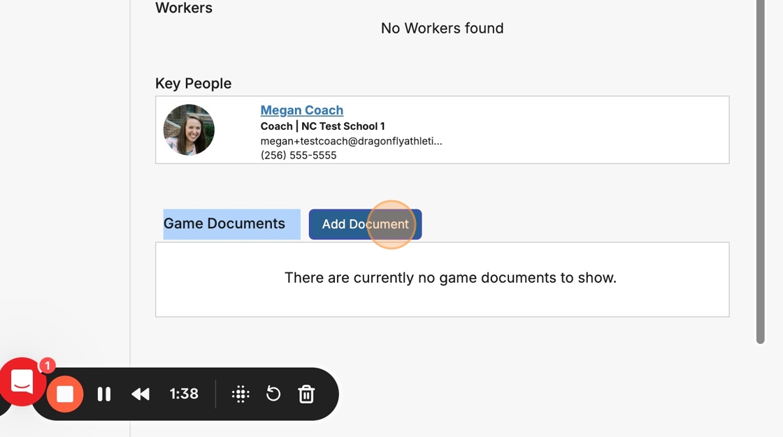Open the red chat widget
The image size is (783, 437).
click(21, 381)
